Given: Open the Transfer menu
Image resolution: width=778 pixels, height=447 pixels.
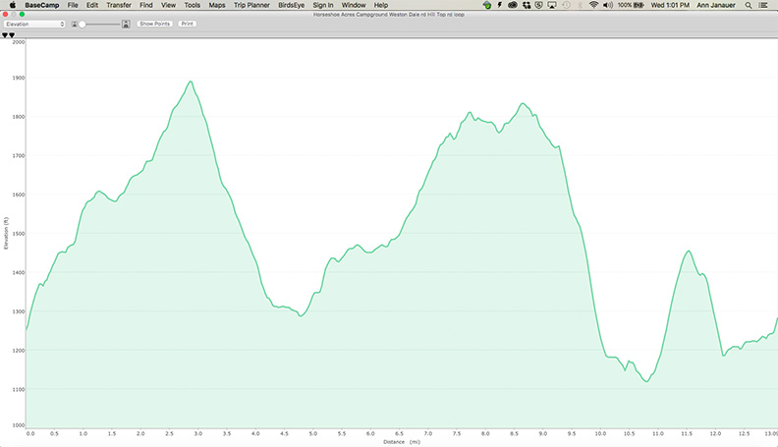Looking at the screenshot, I should 119,5.
